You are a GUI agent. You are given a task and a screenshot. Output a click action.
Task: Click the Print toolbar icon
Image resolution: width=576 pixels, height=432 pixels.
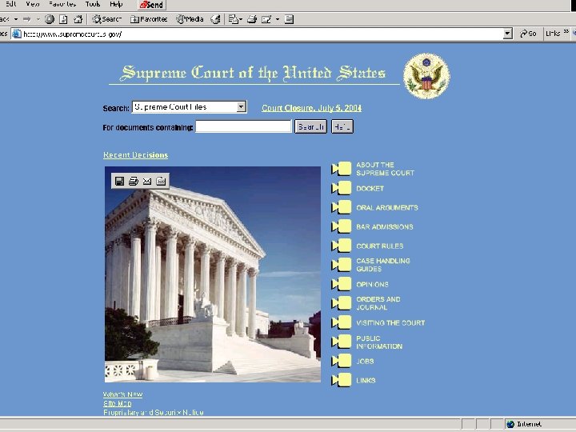tap(252, 19)
